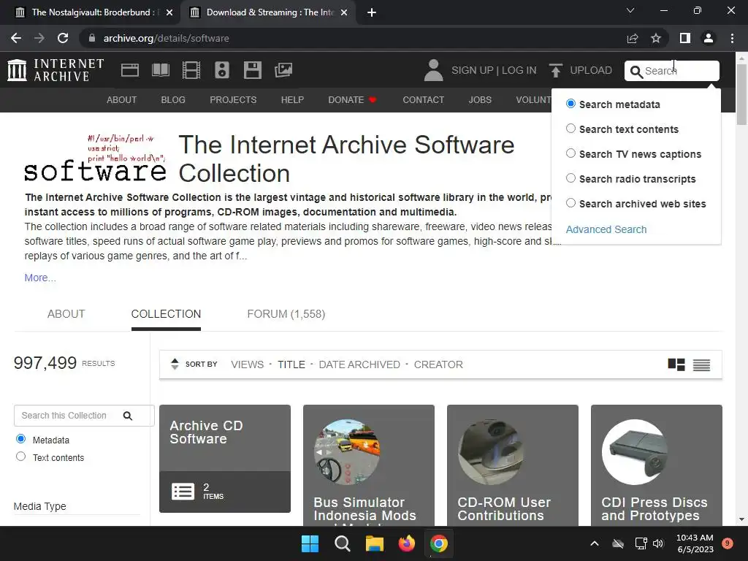748x561 pixels.
Task: Select Text contents radio under collection search
Action: coord(21,457)
